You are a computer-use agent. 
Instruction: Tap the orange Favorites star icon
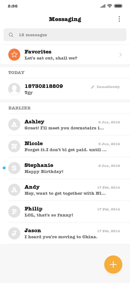point(14,54)
